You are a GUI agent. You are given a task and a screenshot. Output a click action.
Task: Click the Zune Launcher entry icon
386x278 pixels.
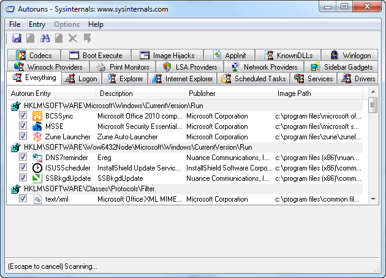(37, 137)
